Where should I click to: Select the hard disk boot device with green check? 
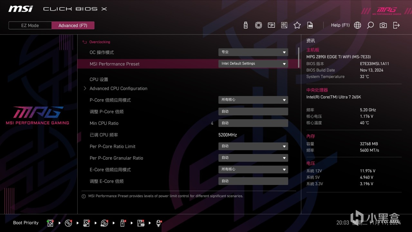(51, 223)
